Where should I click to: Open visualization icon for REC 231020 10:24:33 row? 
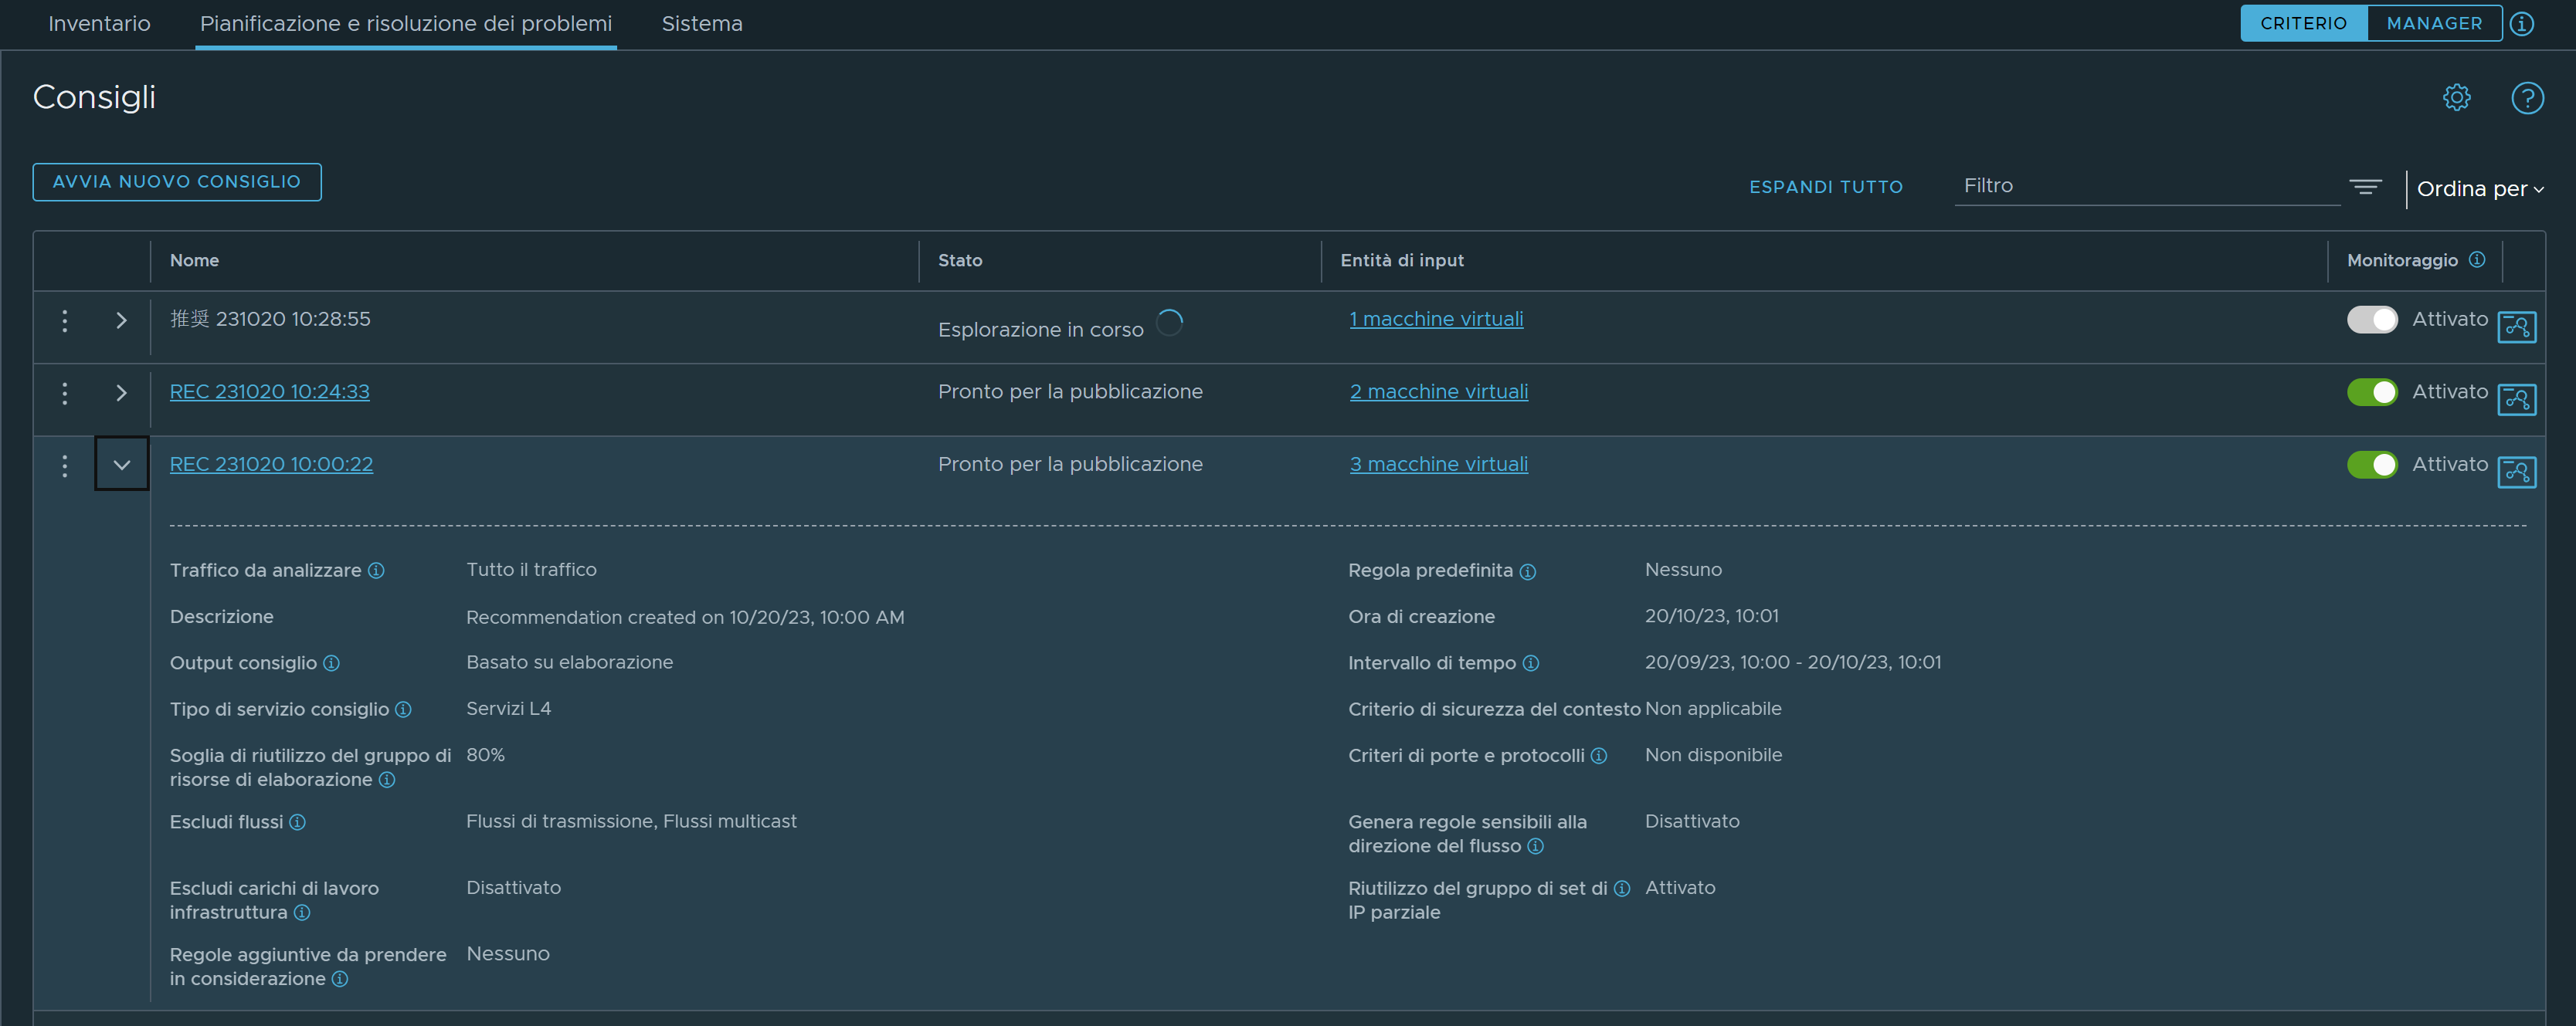(2516, 400)
